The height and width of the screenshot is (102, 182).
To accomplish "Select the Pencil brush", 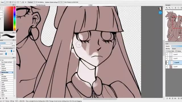I will pos(7,66).
